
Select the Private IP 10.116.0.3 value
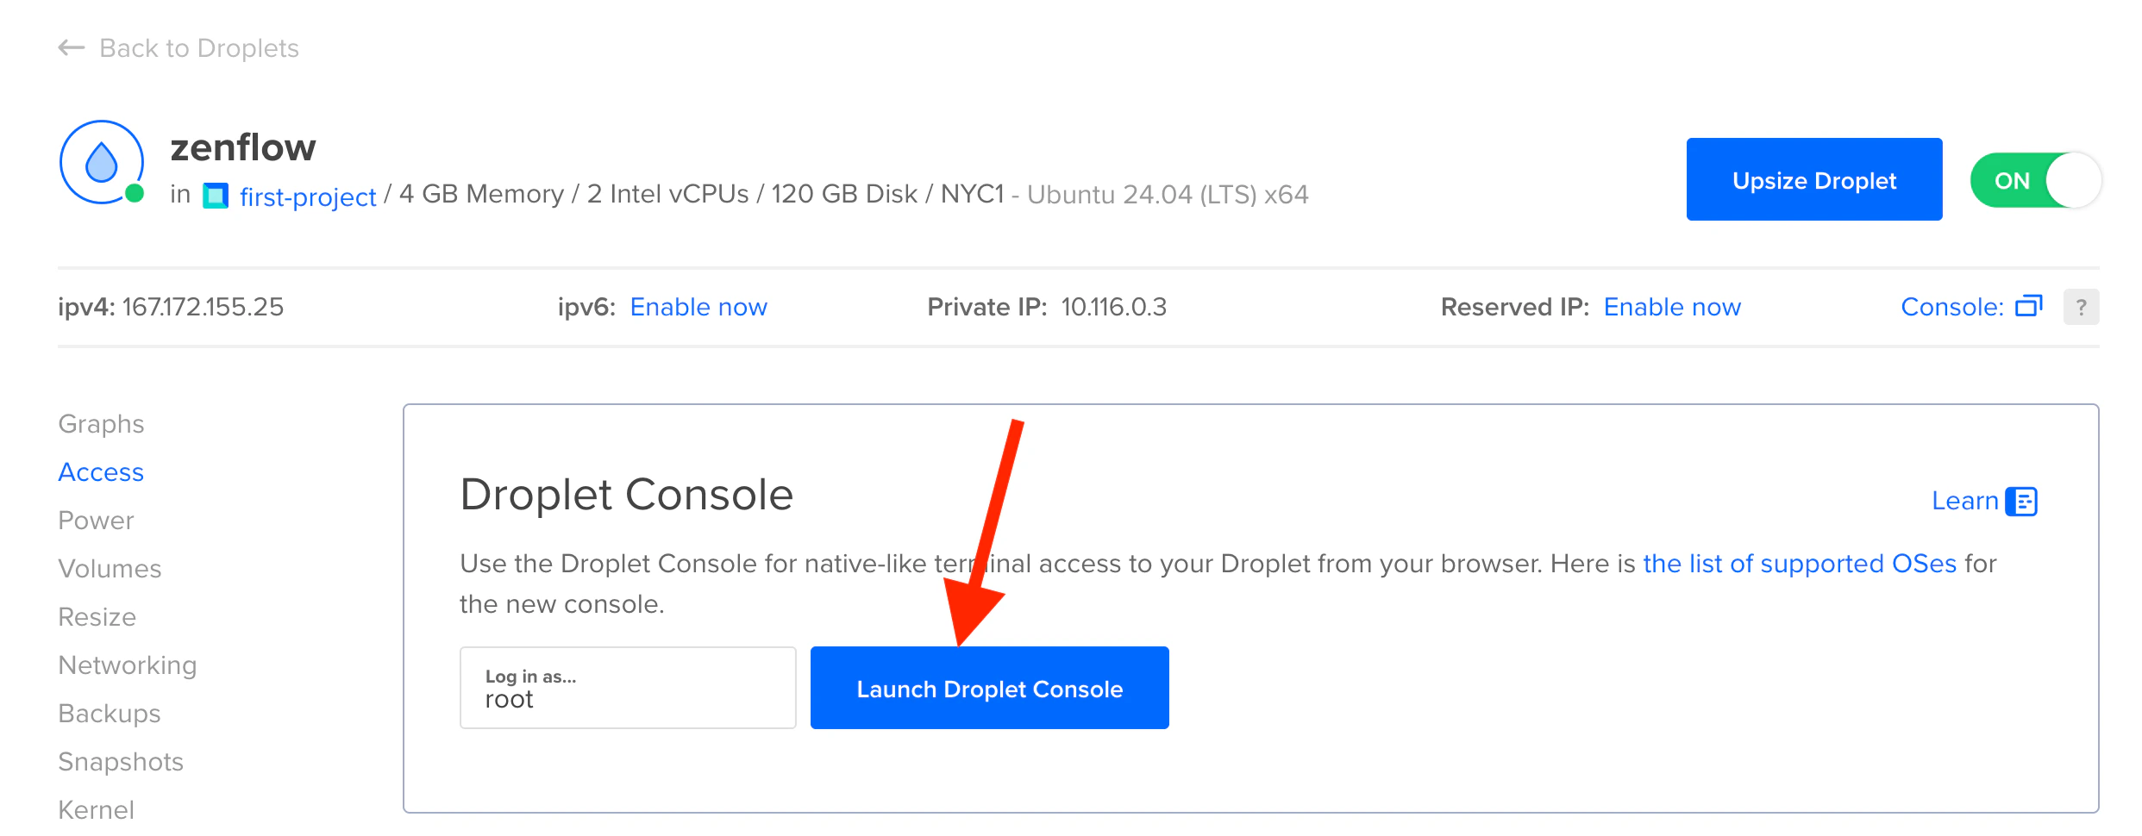click(1113, 307)
